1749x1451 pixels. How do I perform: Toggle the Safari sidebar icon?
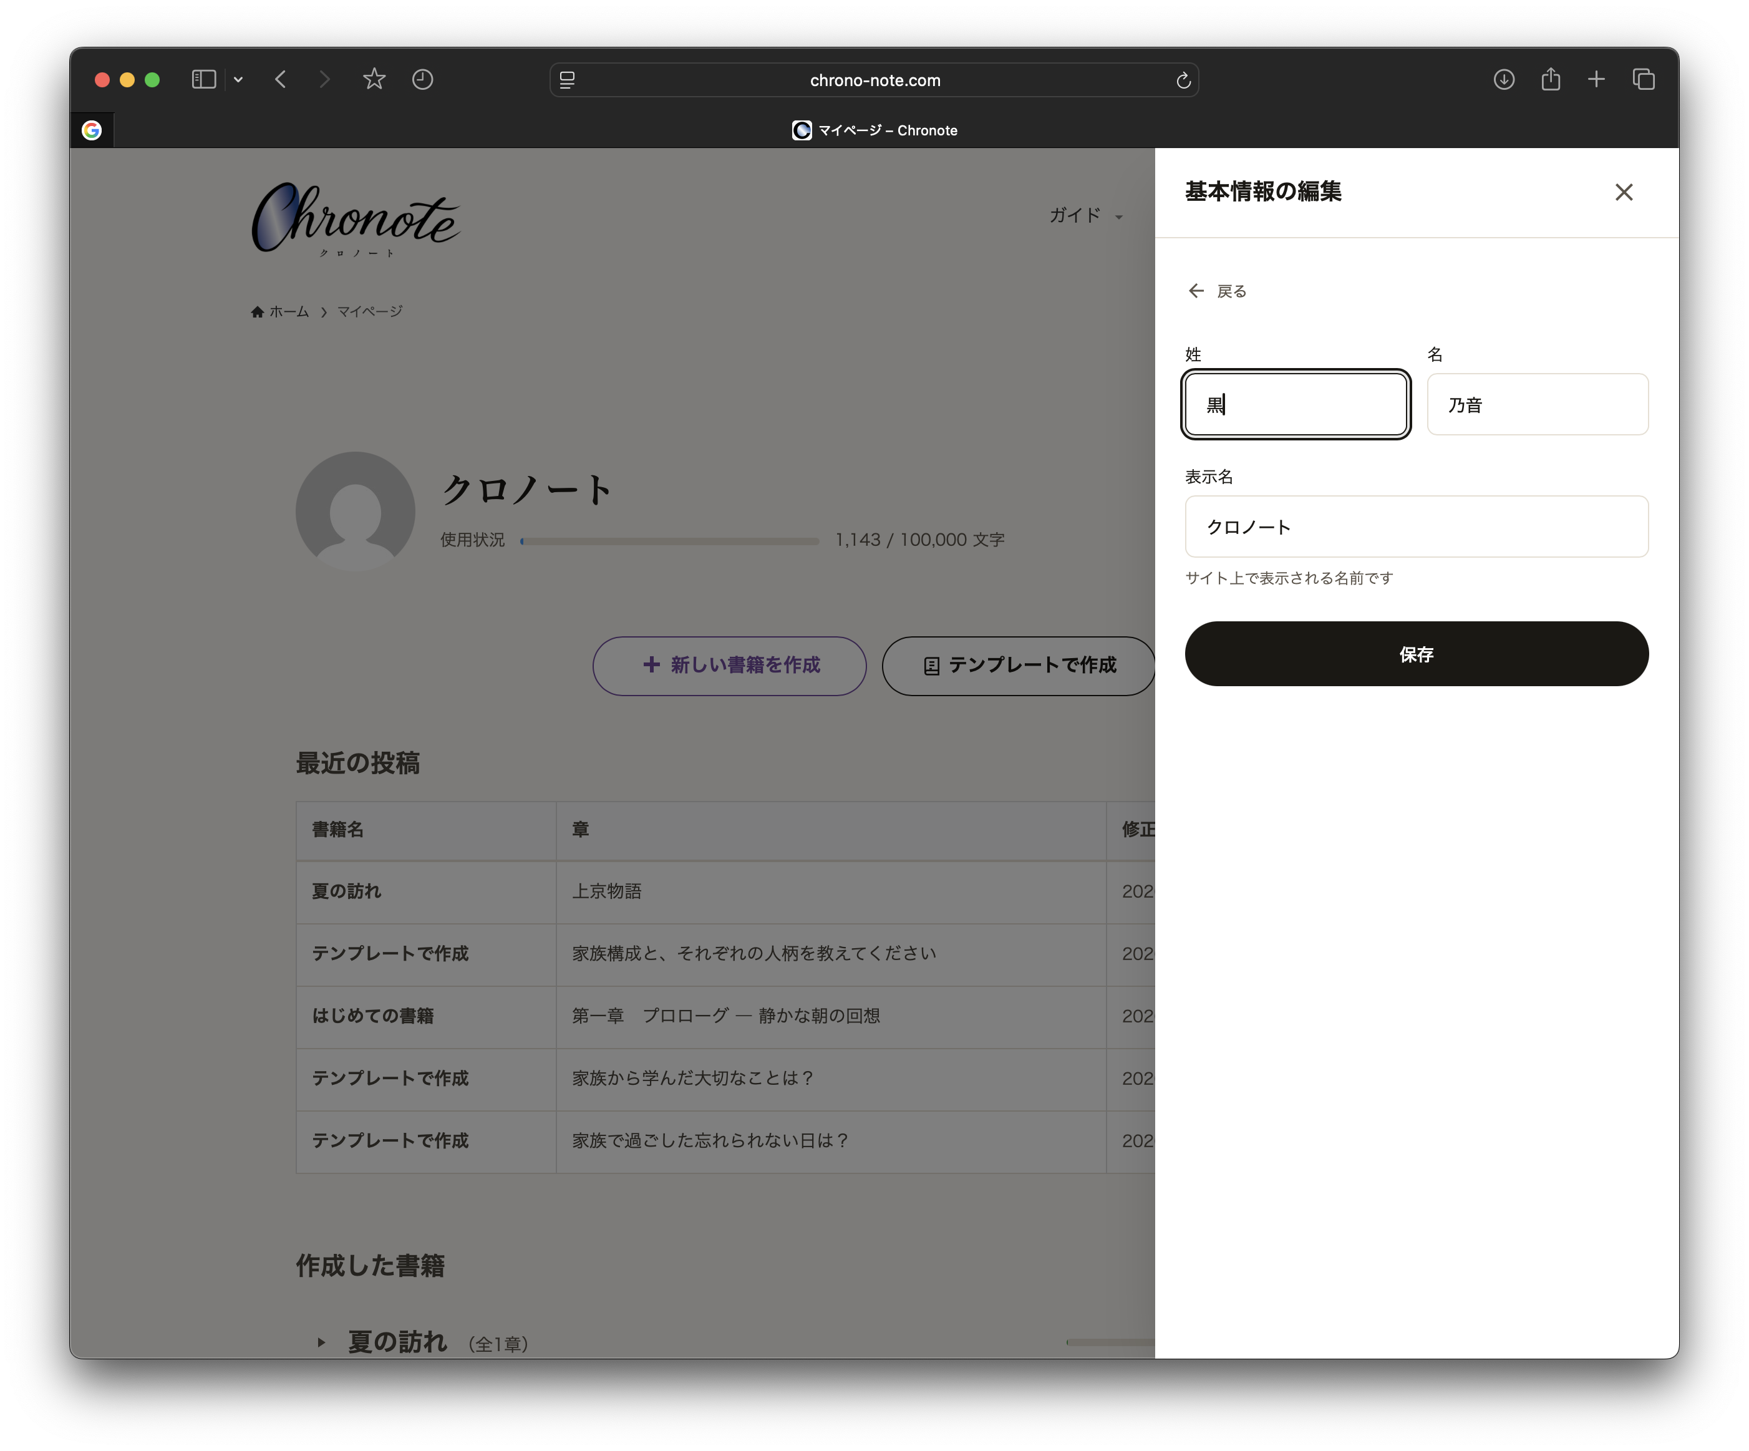click(204, 80)
